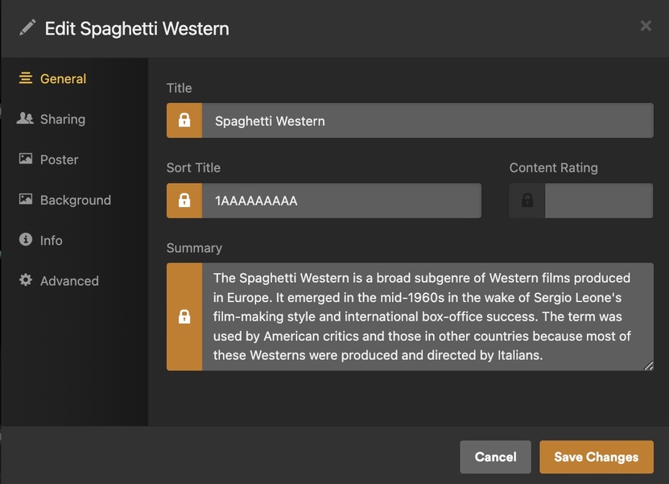669x484 pixels.
Task: Toggle the Summary field lock
Action: click(184, 316)
